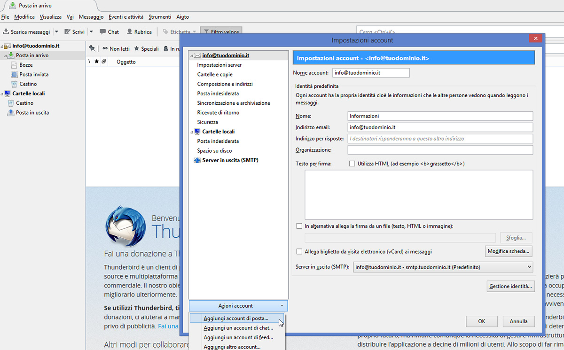Open the File menu
This screenshot has height=350, width=564.
coord(5,17)
